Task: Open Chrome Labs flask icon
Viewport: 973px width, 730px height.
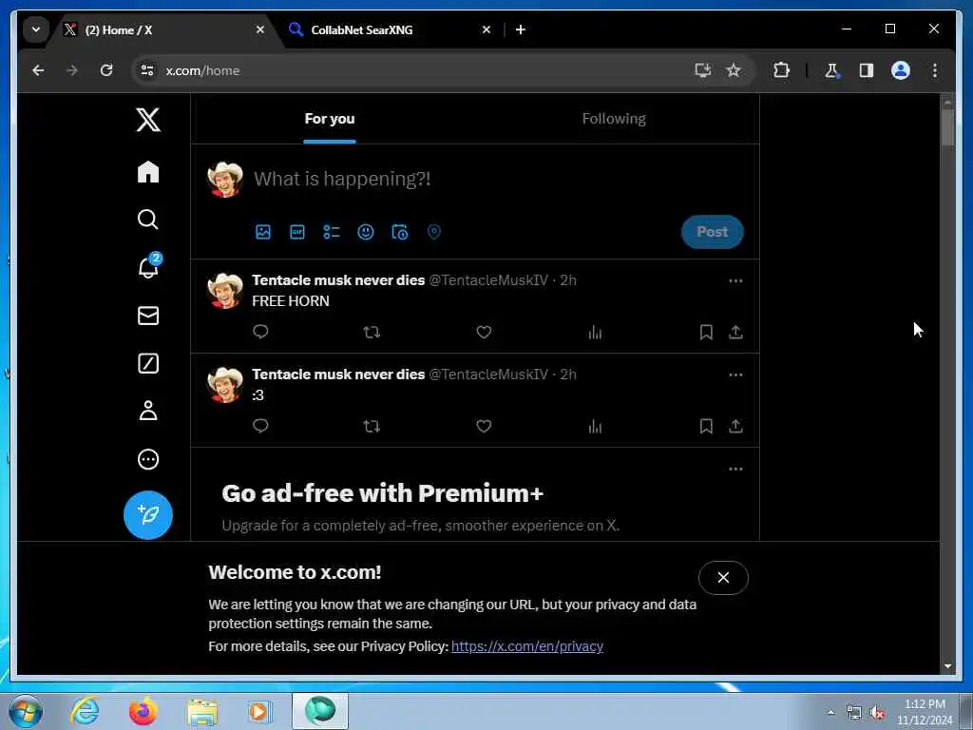Action: 831,70
